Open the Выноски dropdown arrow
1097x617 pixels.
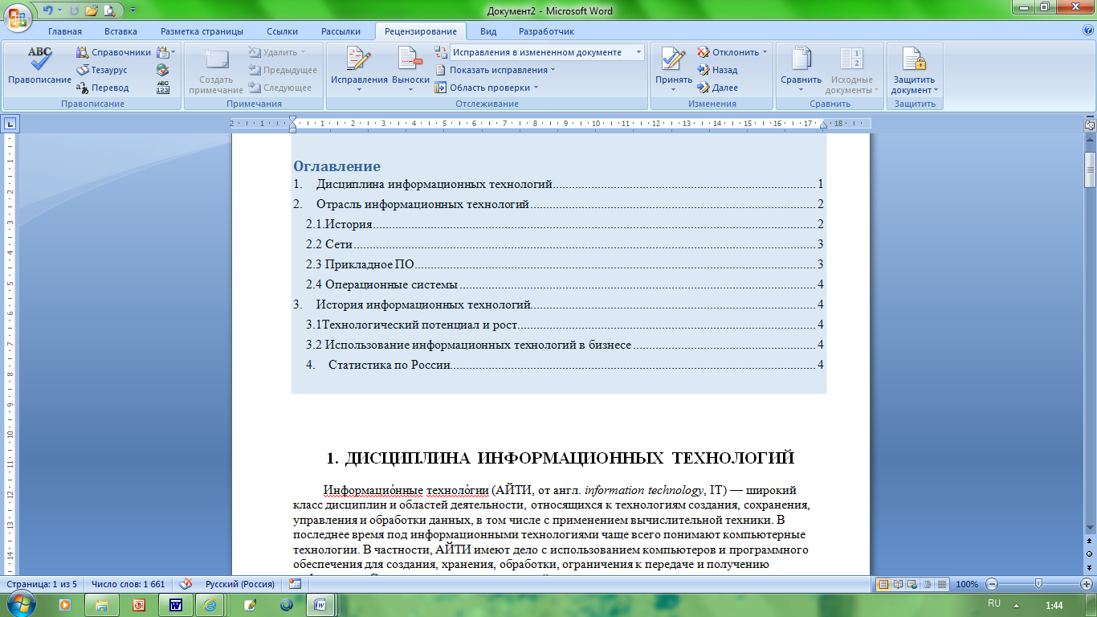(x=410, y=89)
